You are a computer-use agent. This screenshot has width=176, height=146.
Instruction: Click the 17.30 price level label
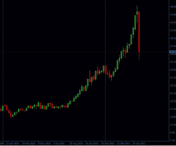(173, 109)
